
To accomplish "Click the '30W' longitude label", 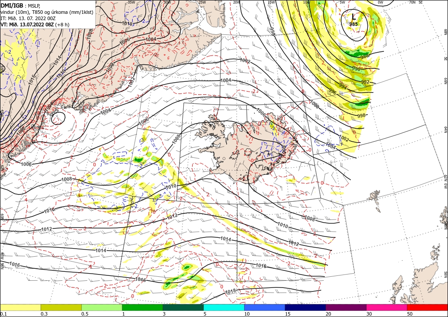I will click(x=167, y=2).
